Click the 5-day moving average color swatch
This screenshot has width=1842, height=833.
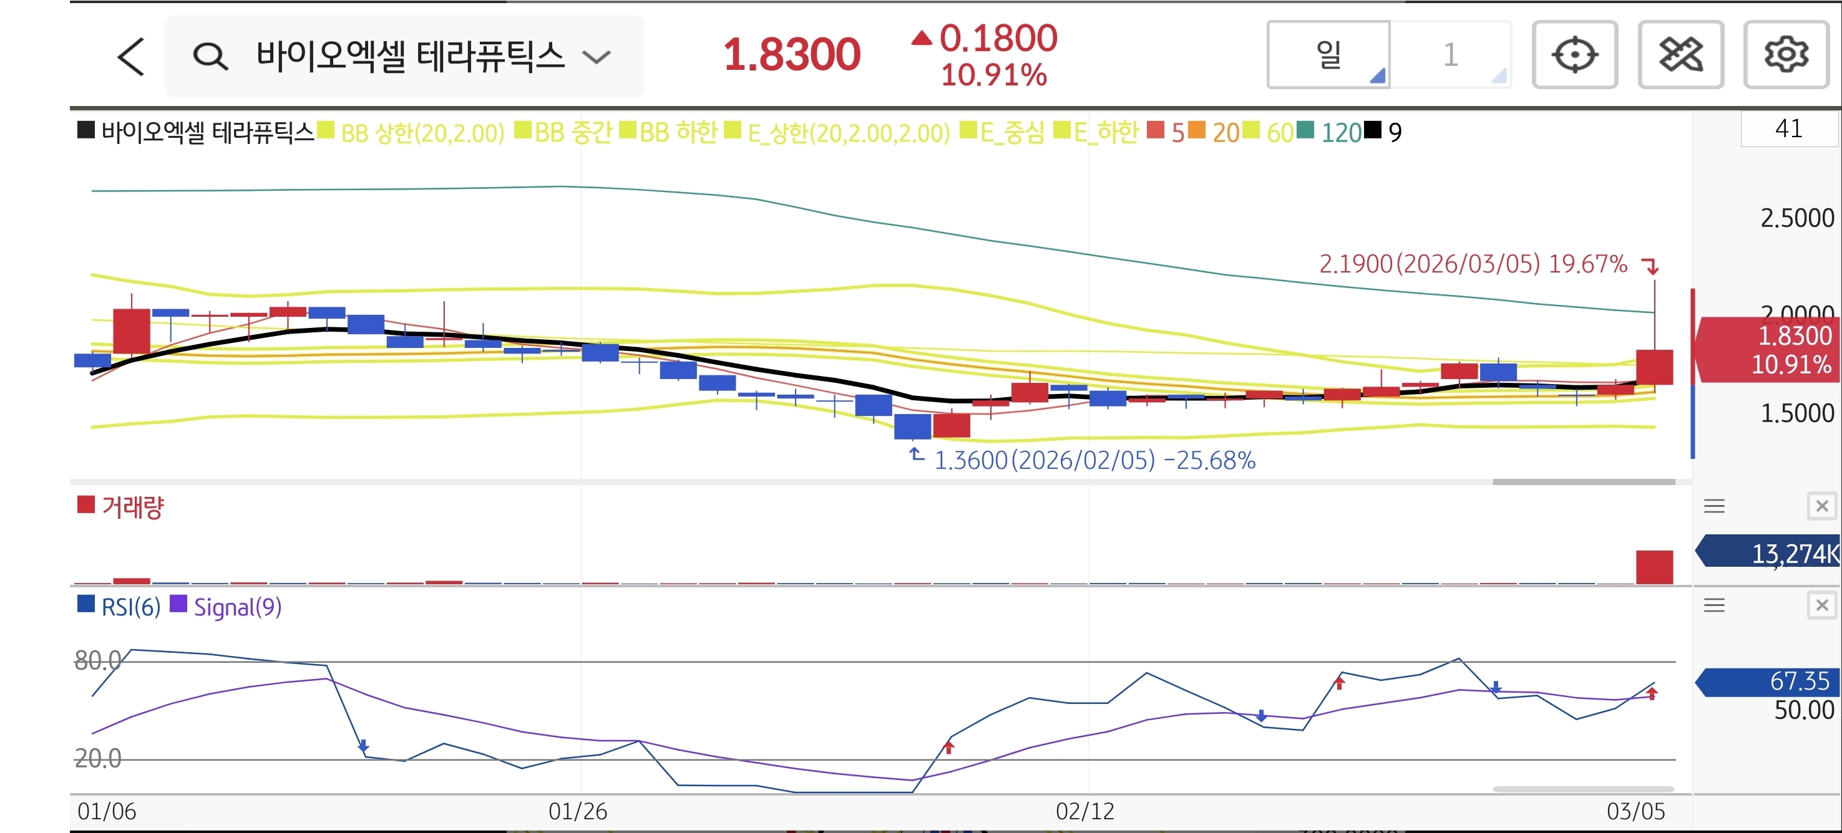pyautogui.click(x=1155, y=131)
